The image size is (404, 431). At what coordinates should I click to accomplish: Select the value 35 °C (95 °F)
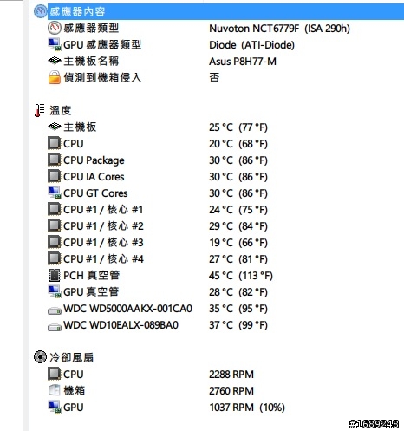[238, 309]
